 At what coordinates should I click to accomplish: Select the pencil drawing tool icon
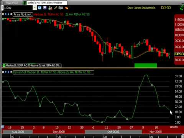(x=56, y=8)
